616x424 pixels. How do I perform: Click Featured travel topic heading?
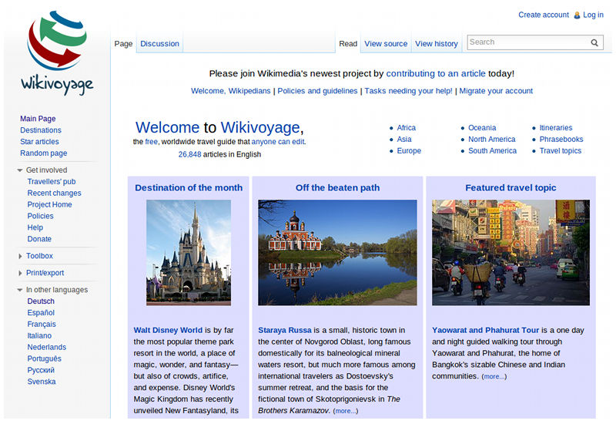click(511, 188)
